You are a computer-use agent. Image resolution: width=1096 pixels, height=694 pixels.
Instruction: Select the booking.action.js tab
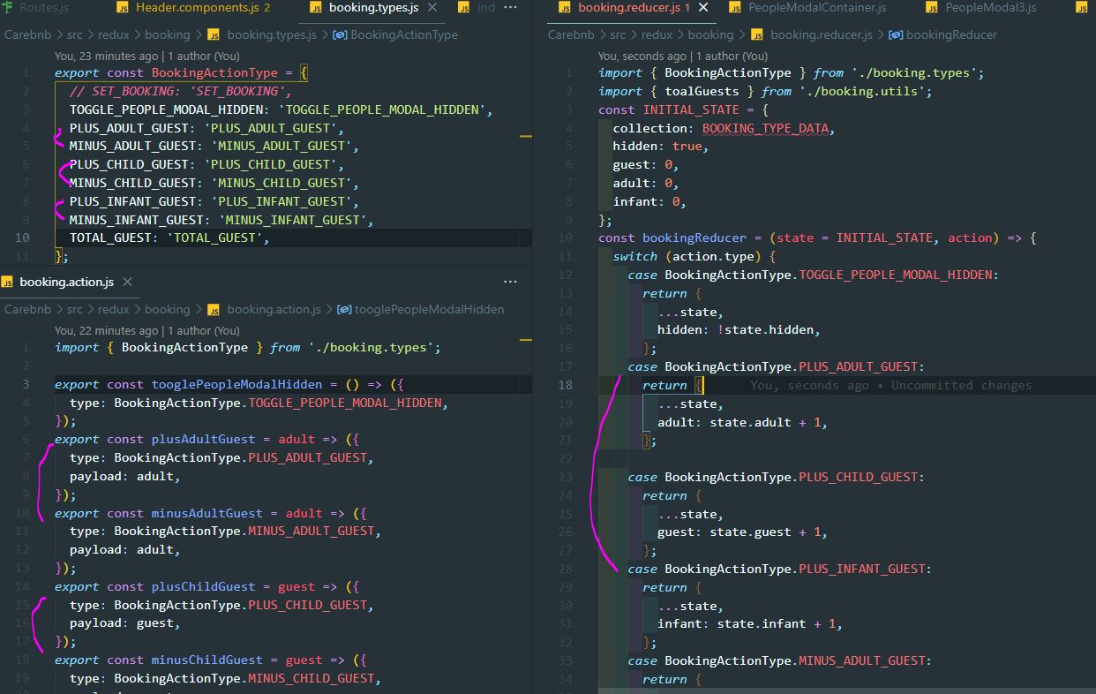point(66,282)
